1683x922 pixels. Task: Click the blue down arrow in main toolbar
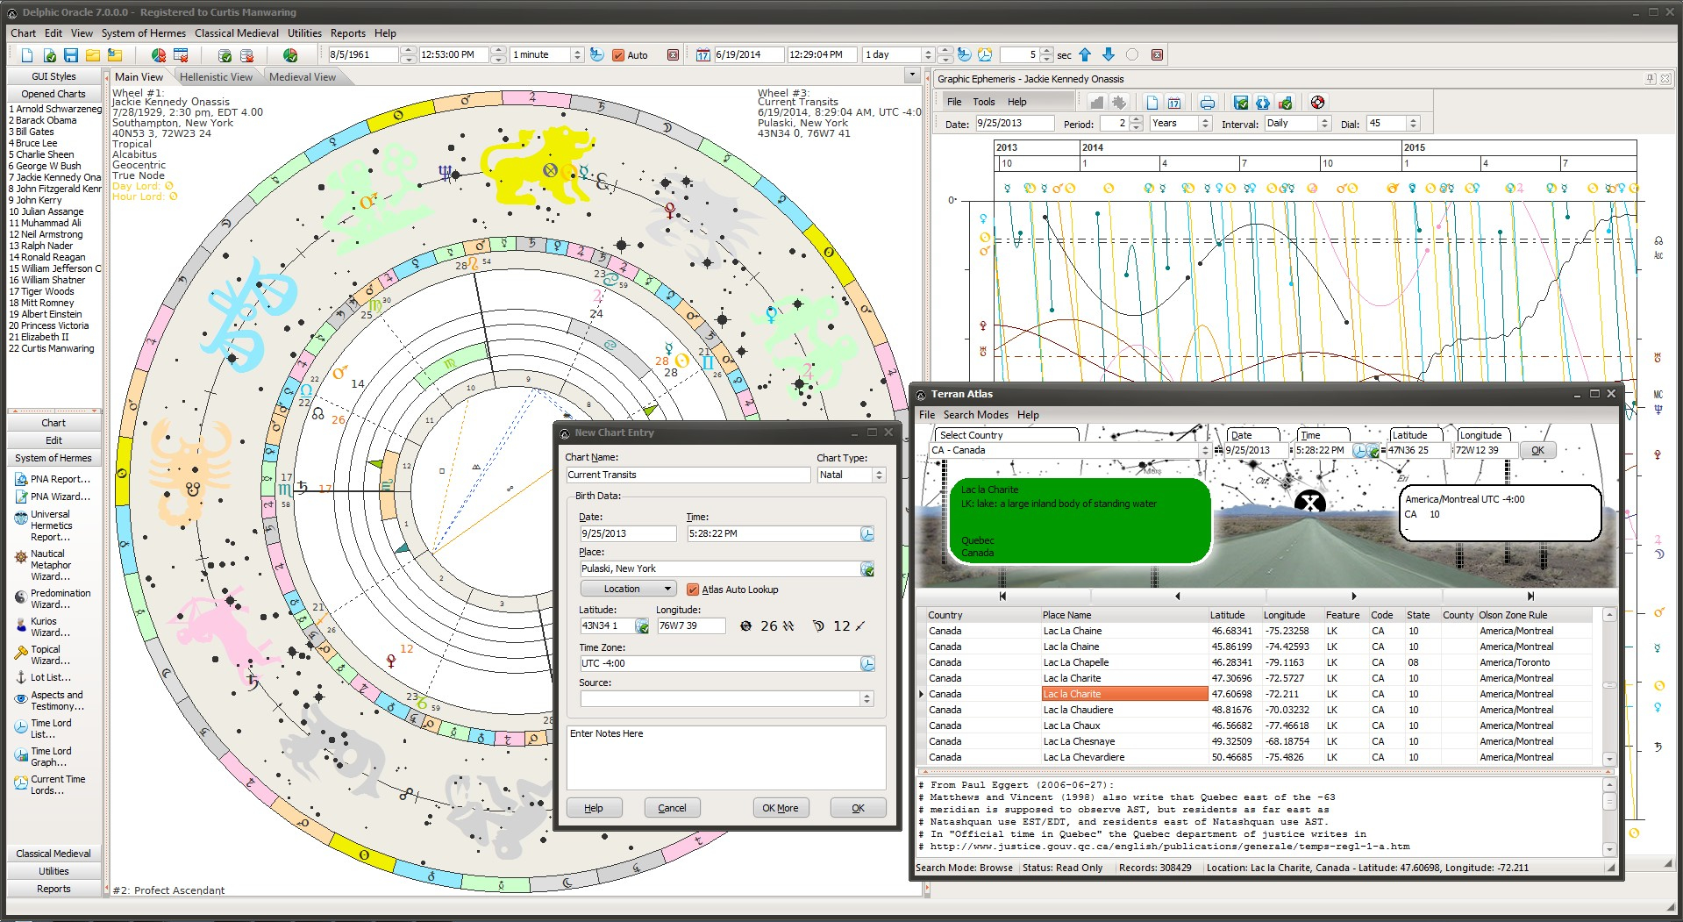pos(1109,54)
